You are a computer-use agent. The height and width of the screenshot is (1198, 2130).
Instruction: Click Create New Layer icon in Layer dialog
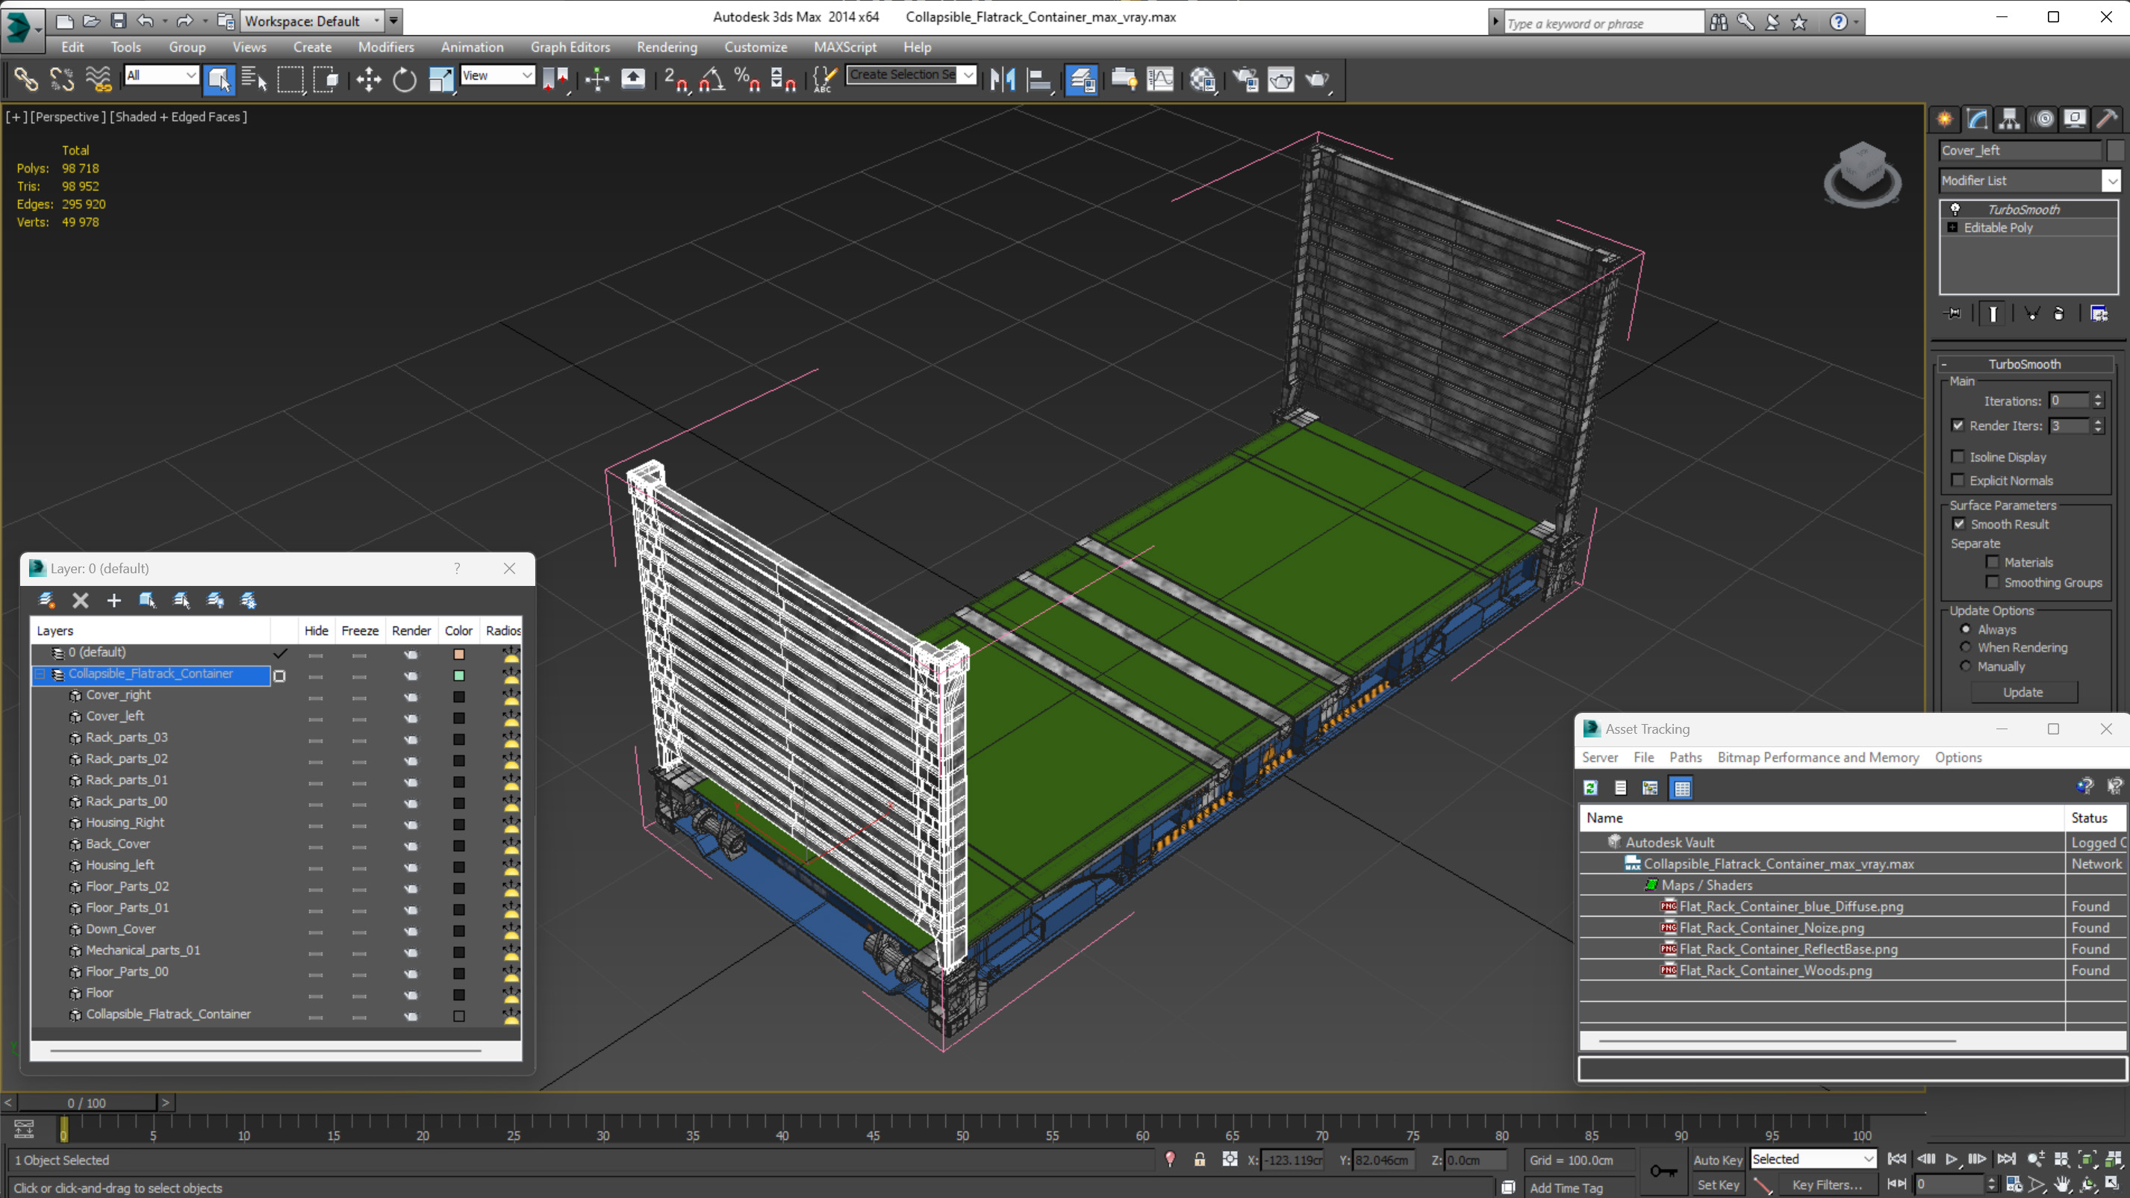46,600
